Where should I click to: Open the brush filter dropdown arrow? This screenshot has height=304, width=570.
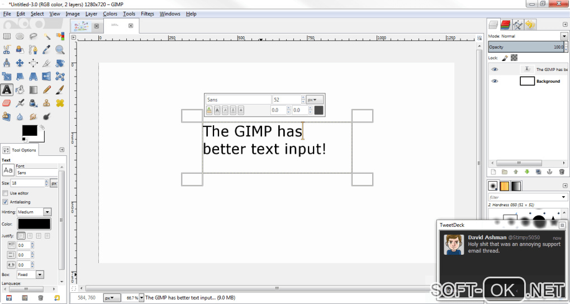(x=563, y=197)
